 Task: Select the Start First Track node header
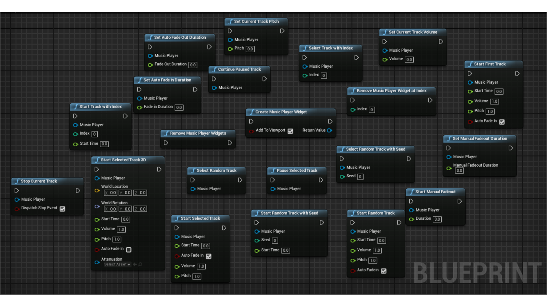point(490,64)
